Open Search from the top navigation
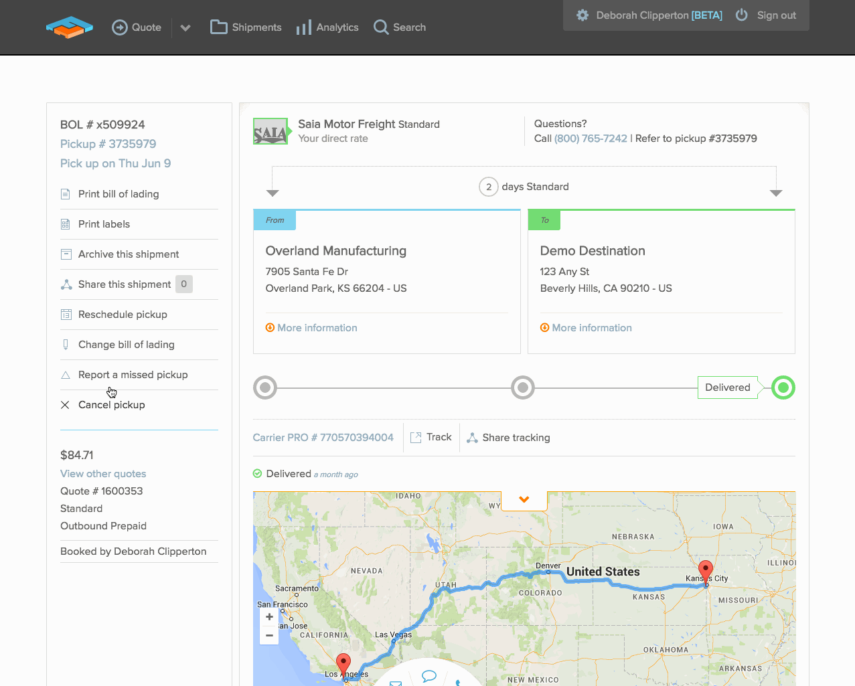This screenshot has height=686, width=855. pos(400,27)
